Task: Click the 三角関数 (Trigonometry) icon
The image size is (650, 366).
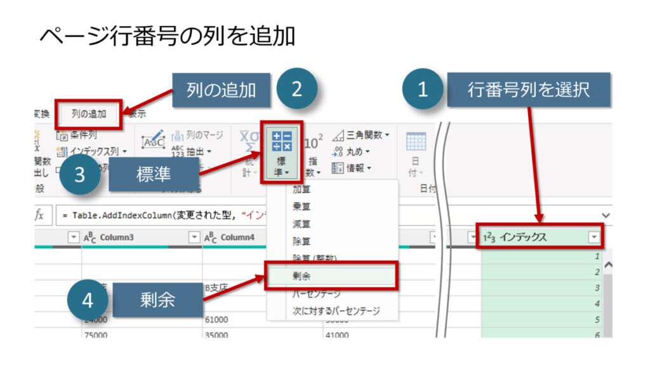Action: 340,135
